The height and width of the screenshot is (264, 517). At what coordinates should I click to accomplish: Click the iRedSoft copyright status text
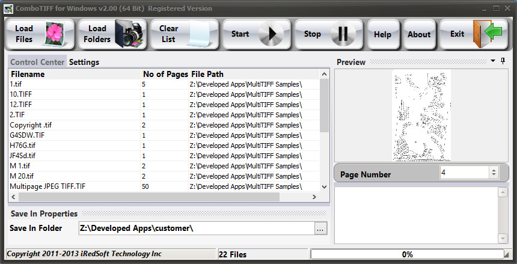(111, 254)
